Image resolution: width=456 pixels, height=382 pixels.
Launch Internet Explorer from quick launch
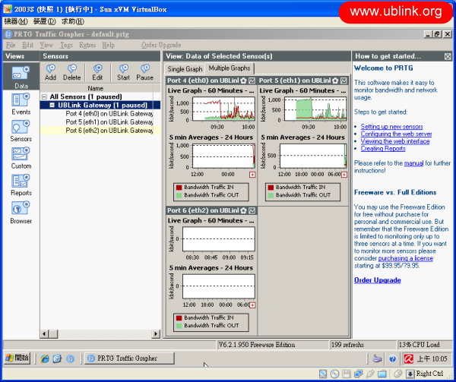pyautogui.click(x=45, y=358)
